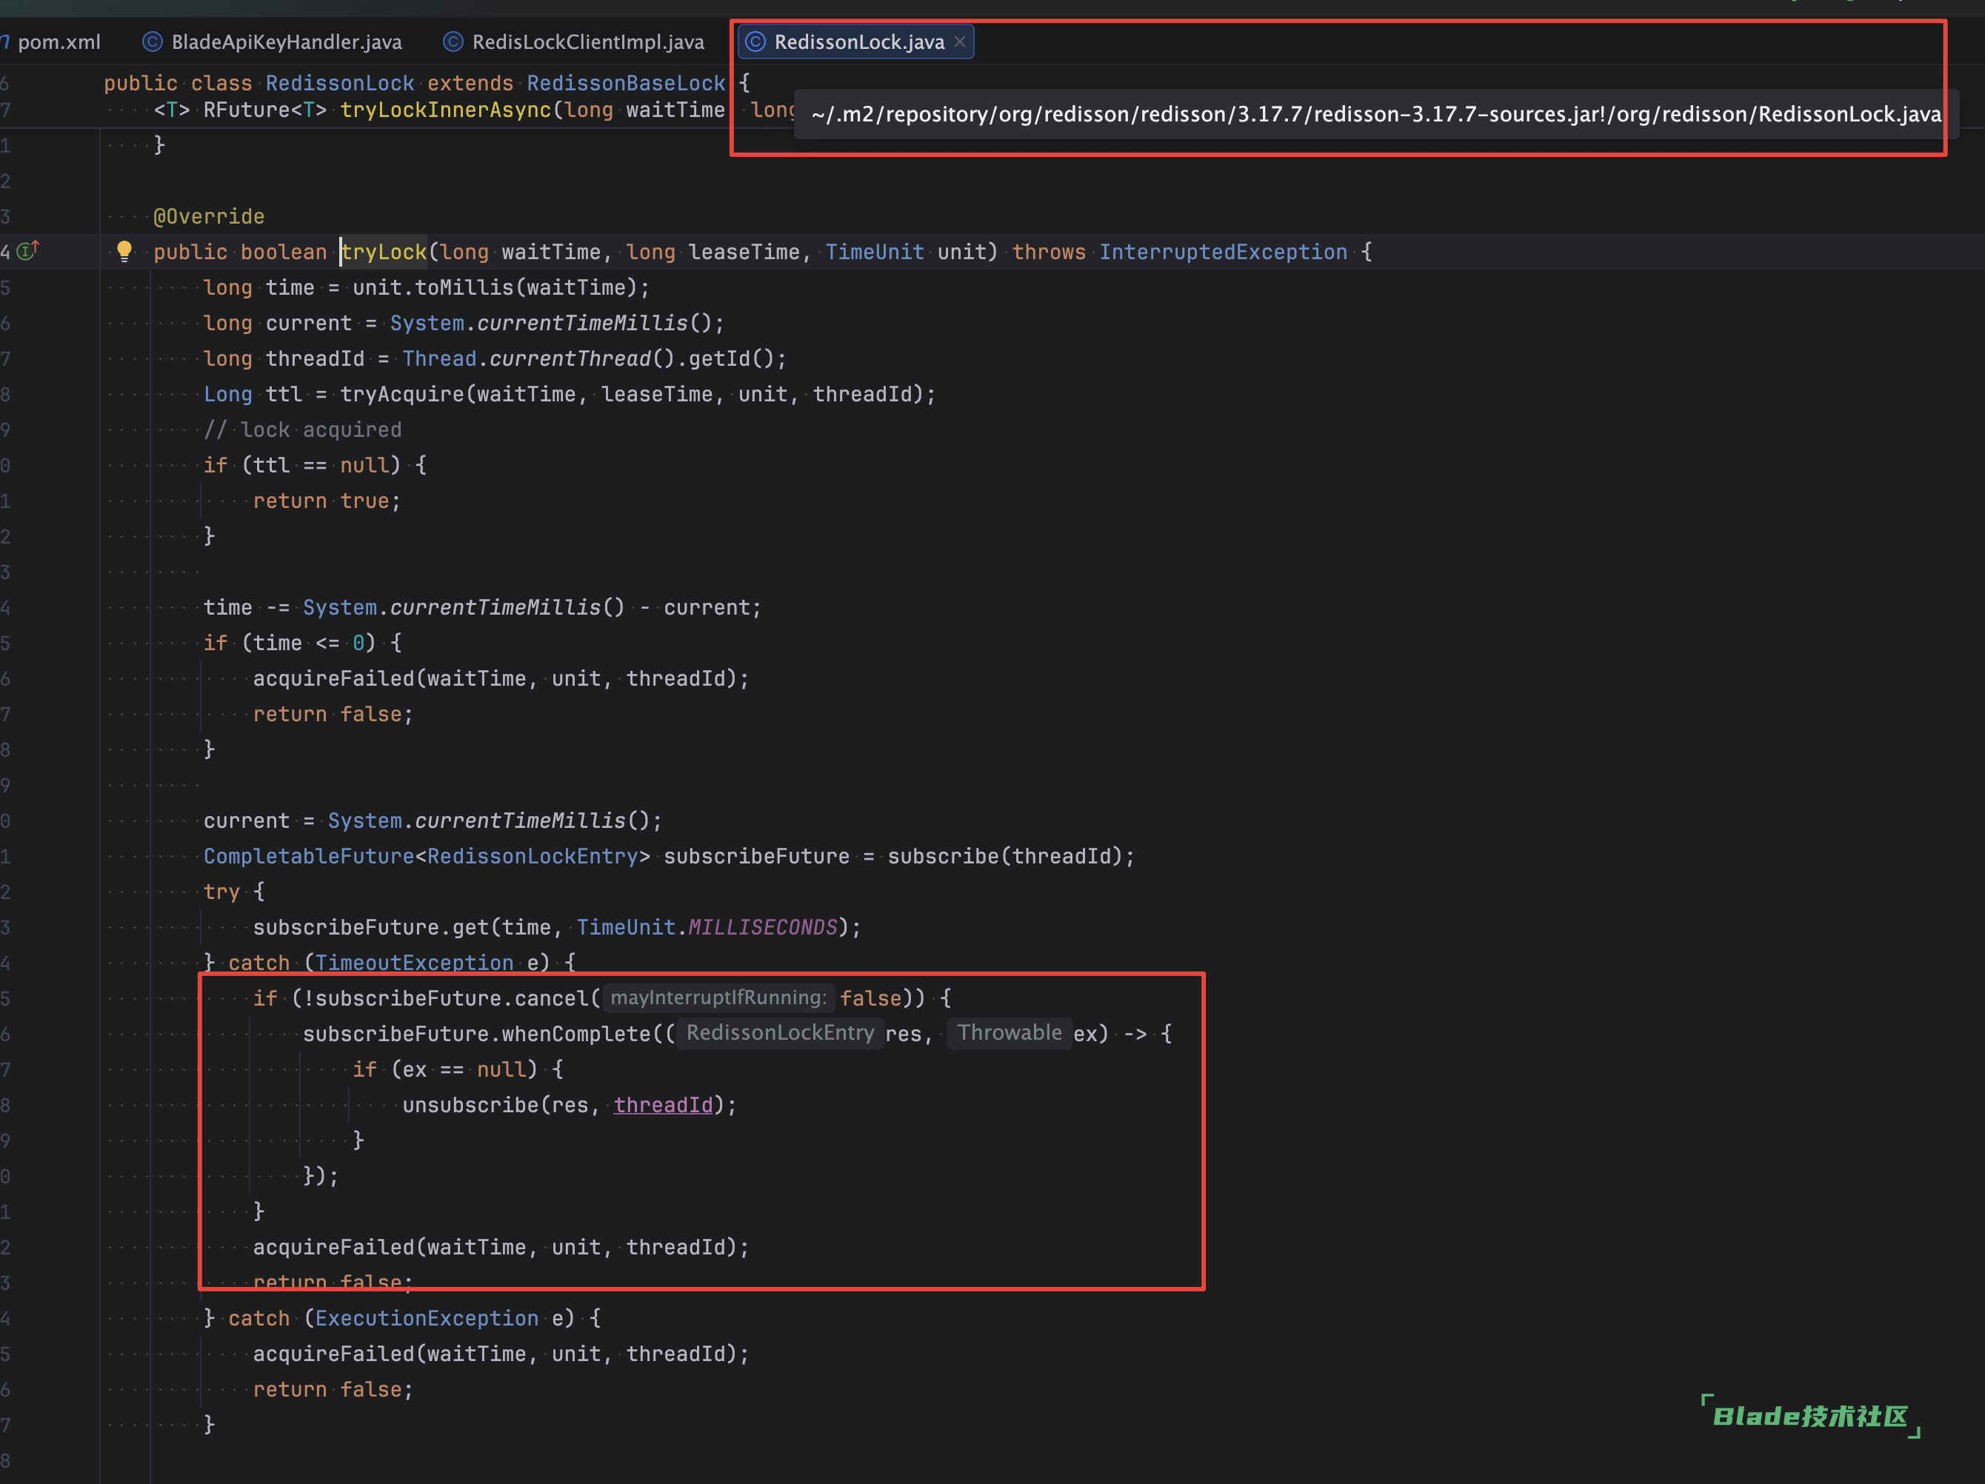Close the RedissonLock.java tab
The height and width of the screenshot is (1484, 1985).
960,42
